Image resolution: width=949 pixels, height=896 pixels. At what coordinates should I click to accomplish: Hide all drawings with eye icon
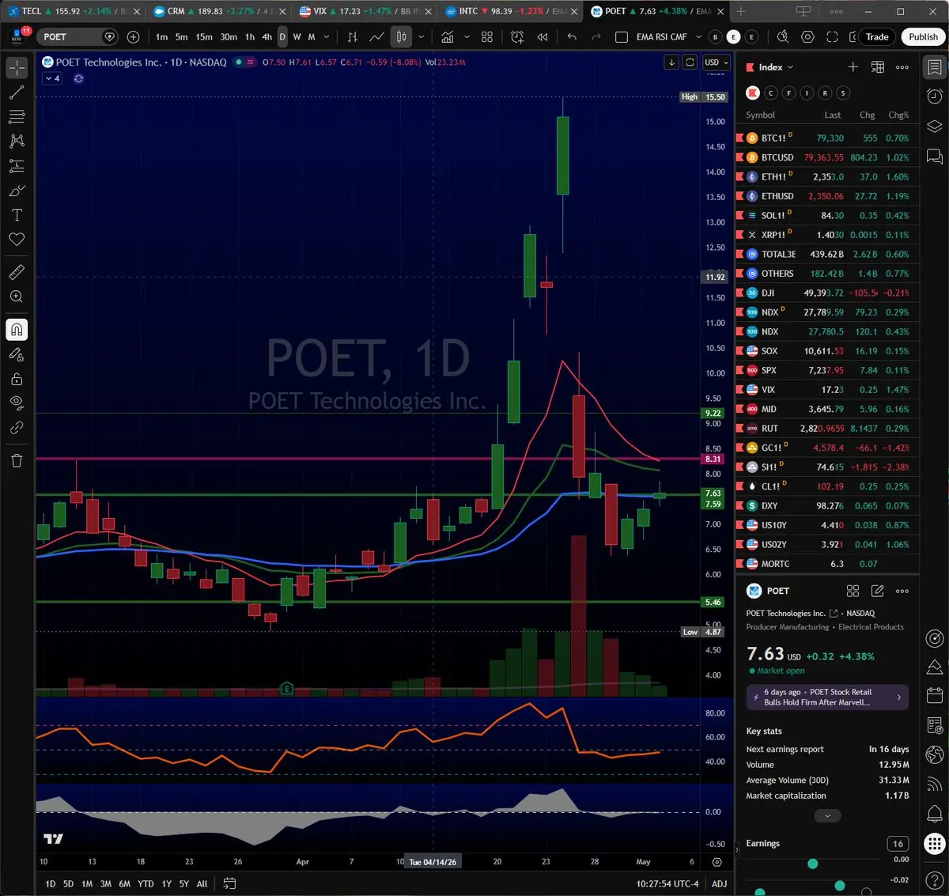pos(17,403)
